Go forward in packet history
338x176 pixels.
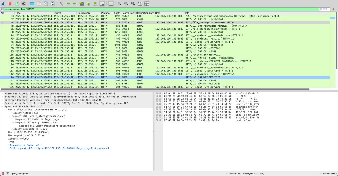point(75,4)
